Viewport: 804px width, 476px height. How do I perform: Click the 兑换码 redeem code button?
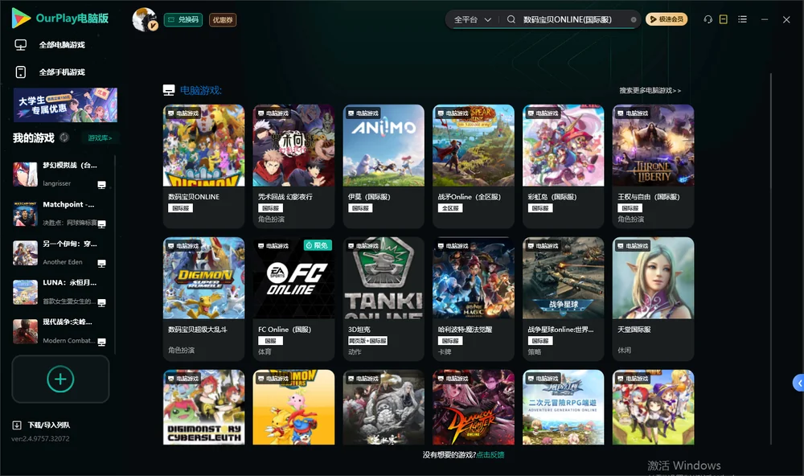pos(183,20)
